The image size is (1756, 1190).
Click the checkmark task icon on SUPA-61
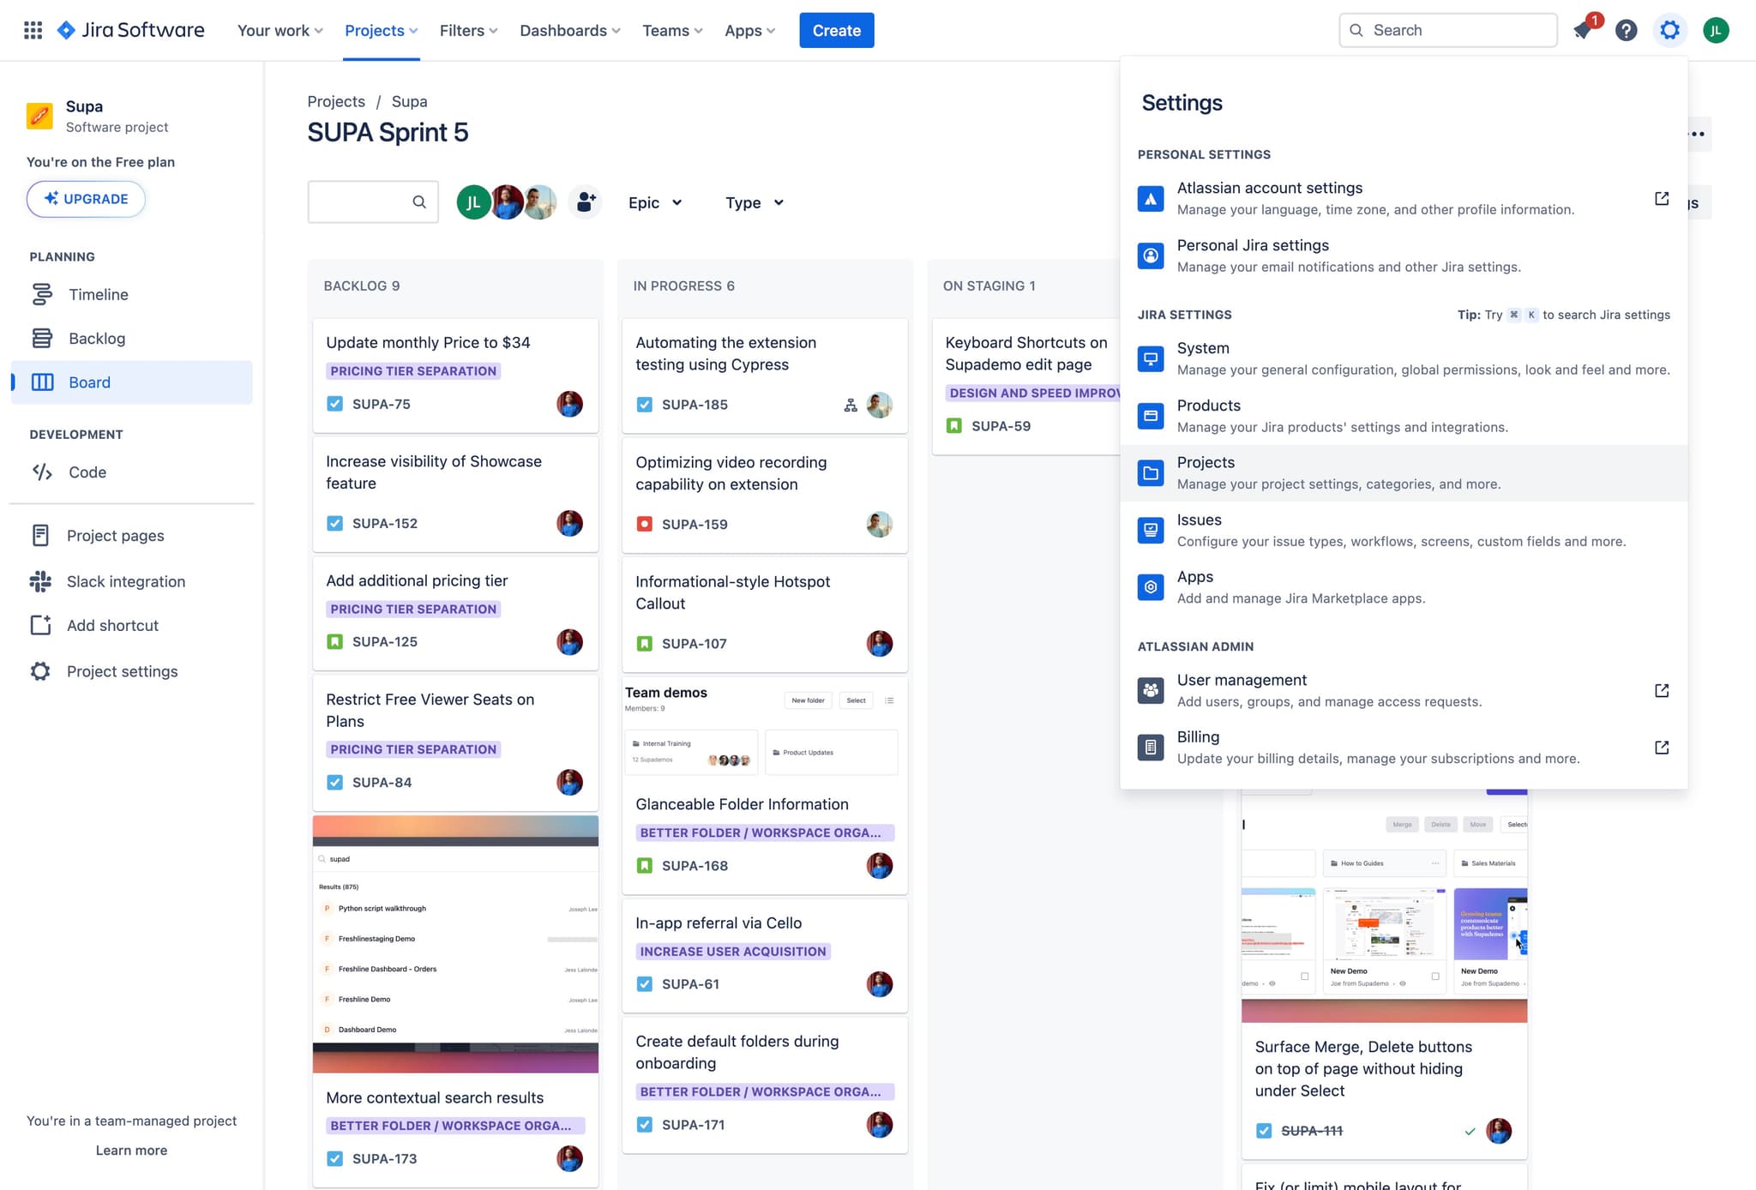pyautogui.click(x=644, y=984)
